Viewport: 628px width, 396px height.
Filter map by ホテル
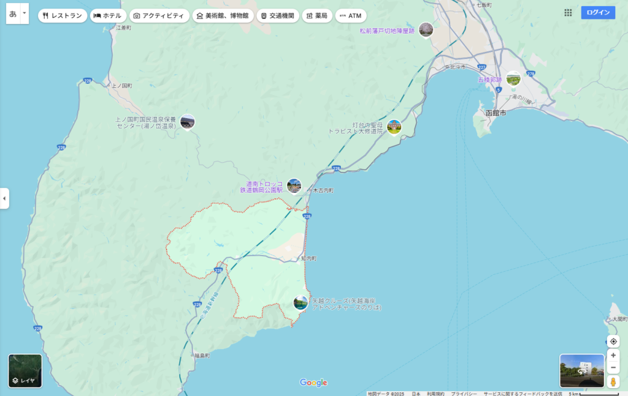[x=108, y=15]
